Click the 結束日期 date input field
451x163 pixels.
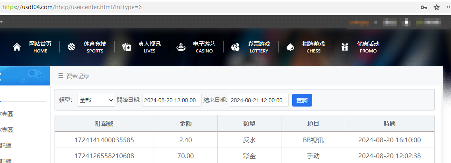tap(259, 100)
